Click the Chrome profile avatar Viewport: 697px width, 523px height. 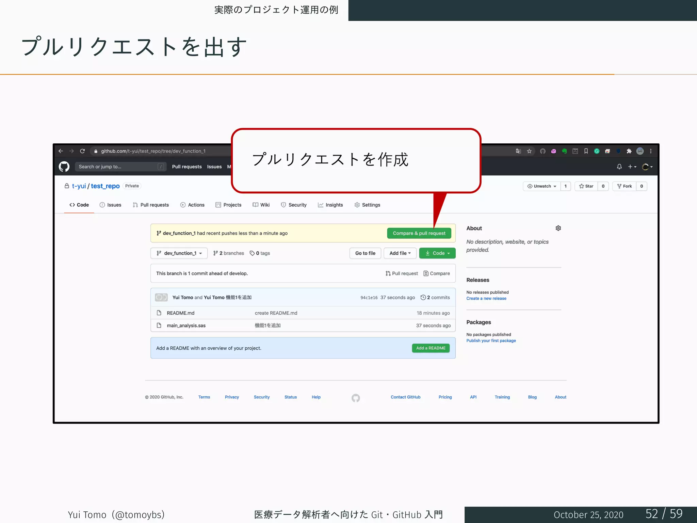[x=640, y=151]
